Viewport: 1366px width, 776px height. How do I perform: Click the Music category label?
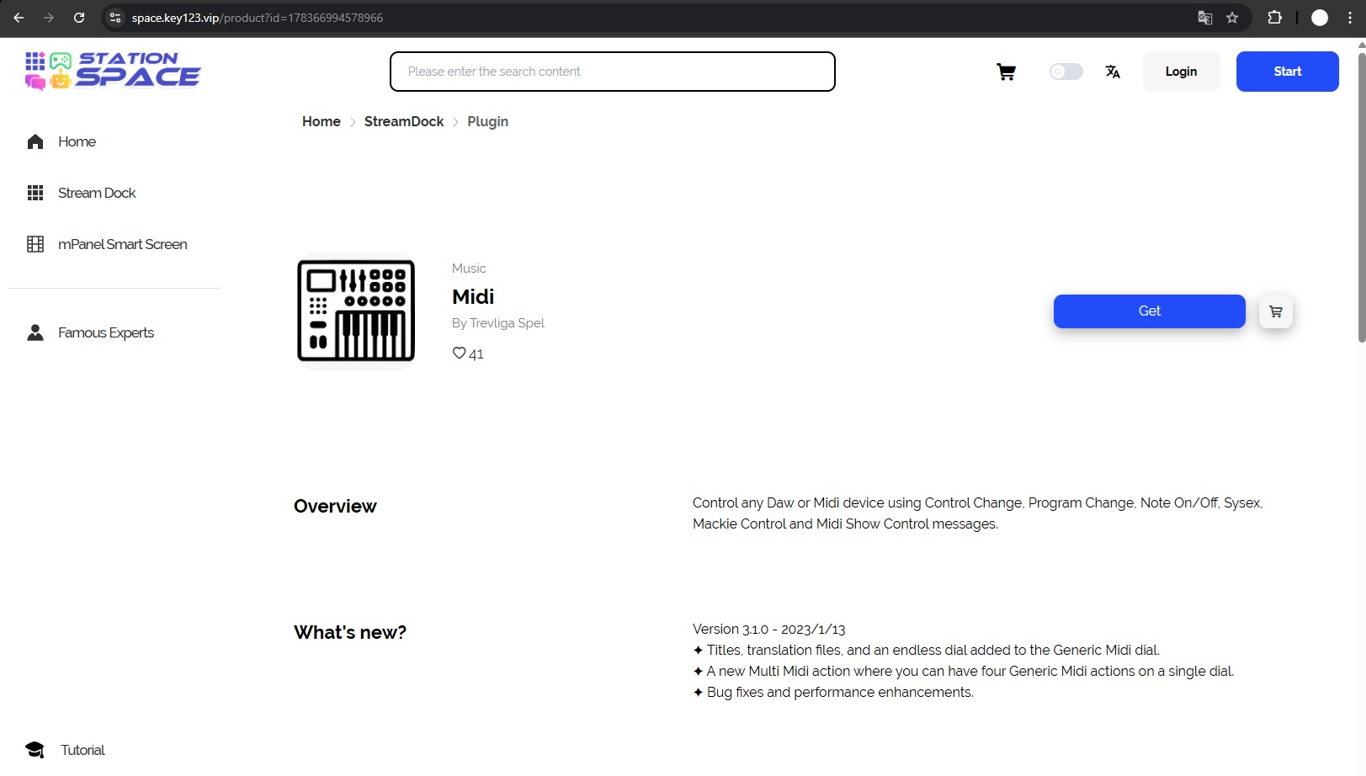click(469, 268)
